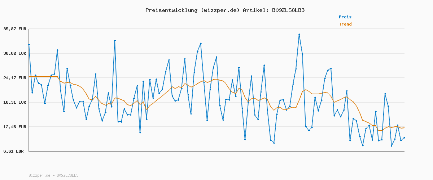Click the last rightmost blue Preis data point
Screen dimensions: 433x180
tap(404, 138)
